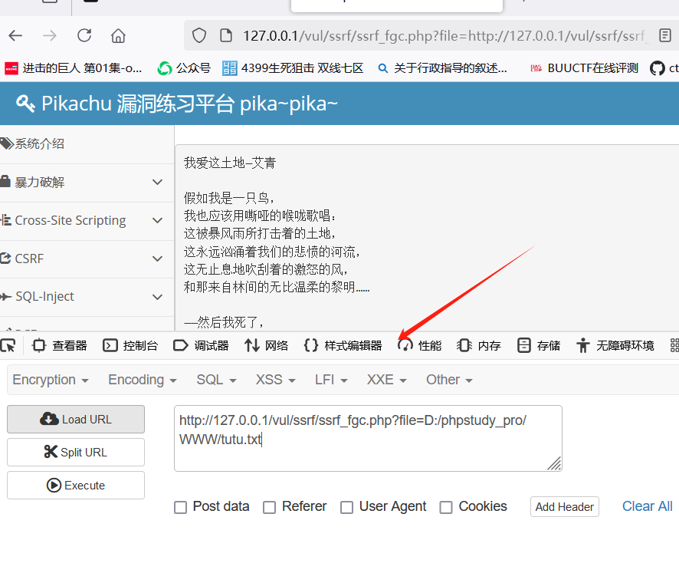Viewport: 679px width, 583px height.
Task: Open the XSS dropdown menu
Action: (x=275, y=380)
